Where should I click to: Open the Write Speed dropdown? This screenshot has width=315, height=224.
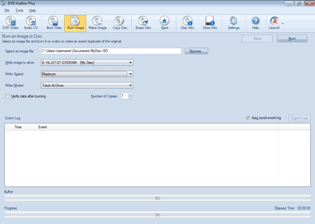tap(131, 74)
